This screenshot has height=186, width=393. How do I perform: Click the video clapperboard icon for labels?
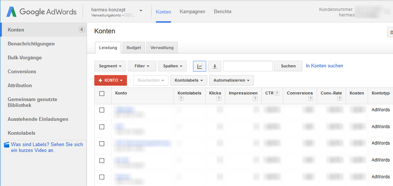7,145
